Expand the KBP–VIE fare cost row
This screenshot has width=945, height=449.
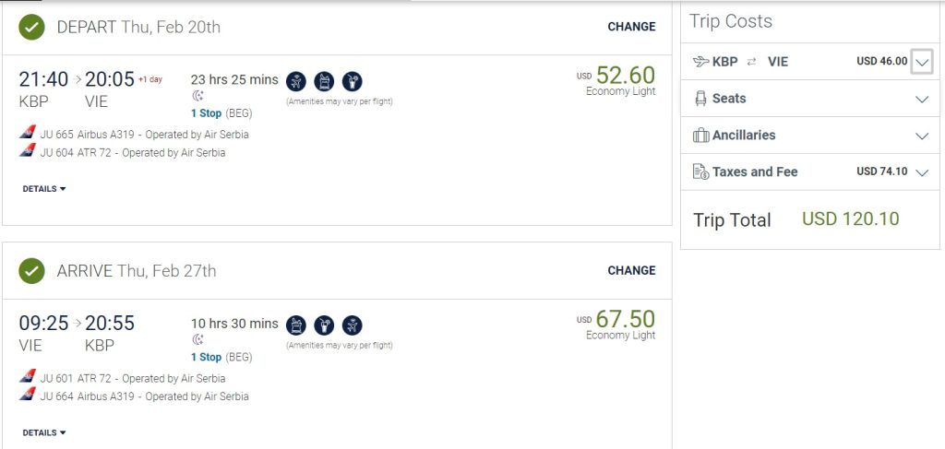(x=922, y=62)
